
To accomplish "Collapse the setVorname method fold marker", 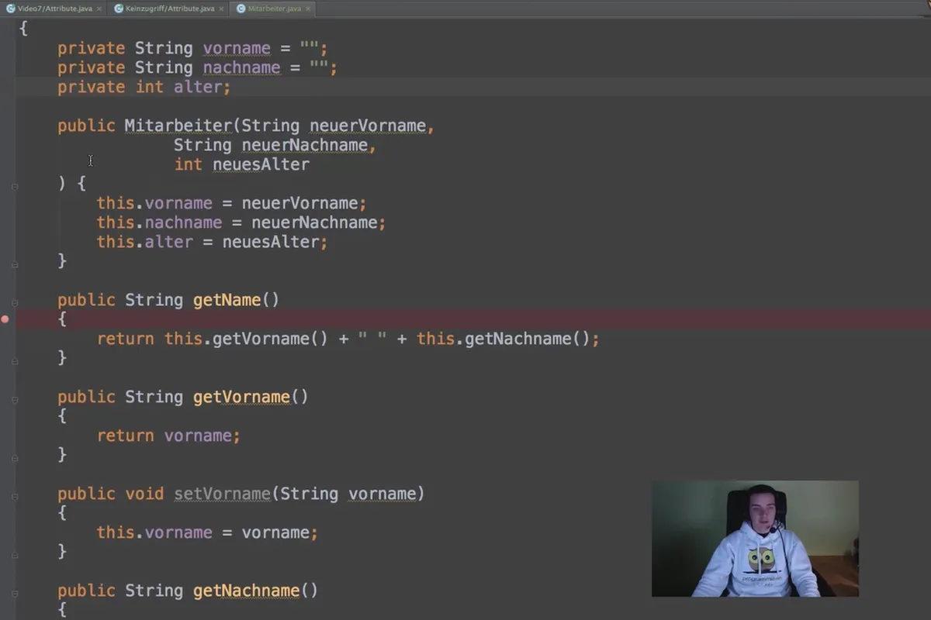I will (15, 496).
